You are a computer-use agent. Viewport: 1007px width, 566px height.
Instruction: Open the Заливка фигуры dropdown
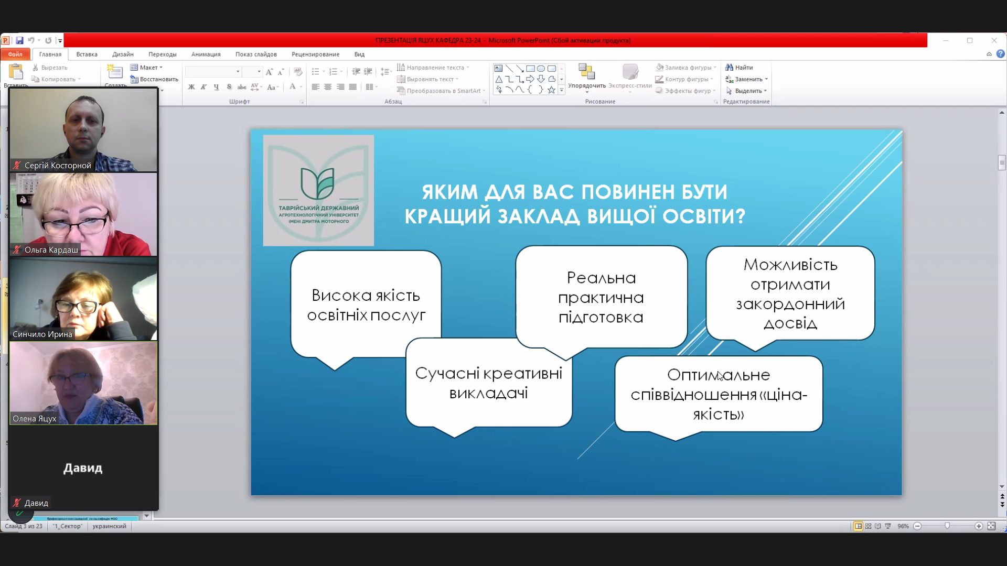point(685,68)
